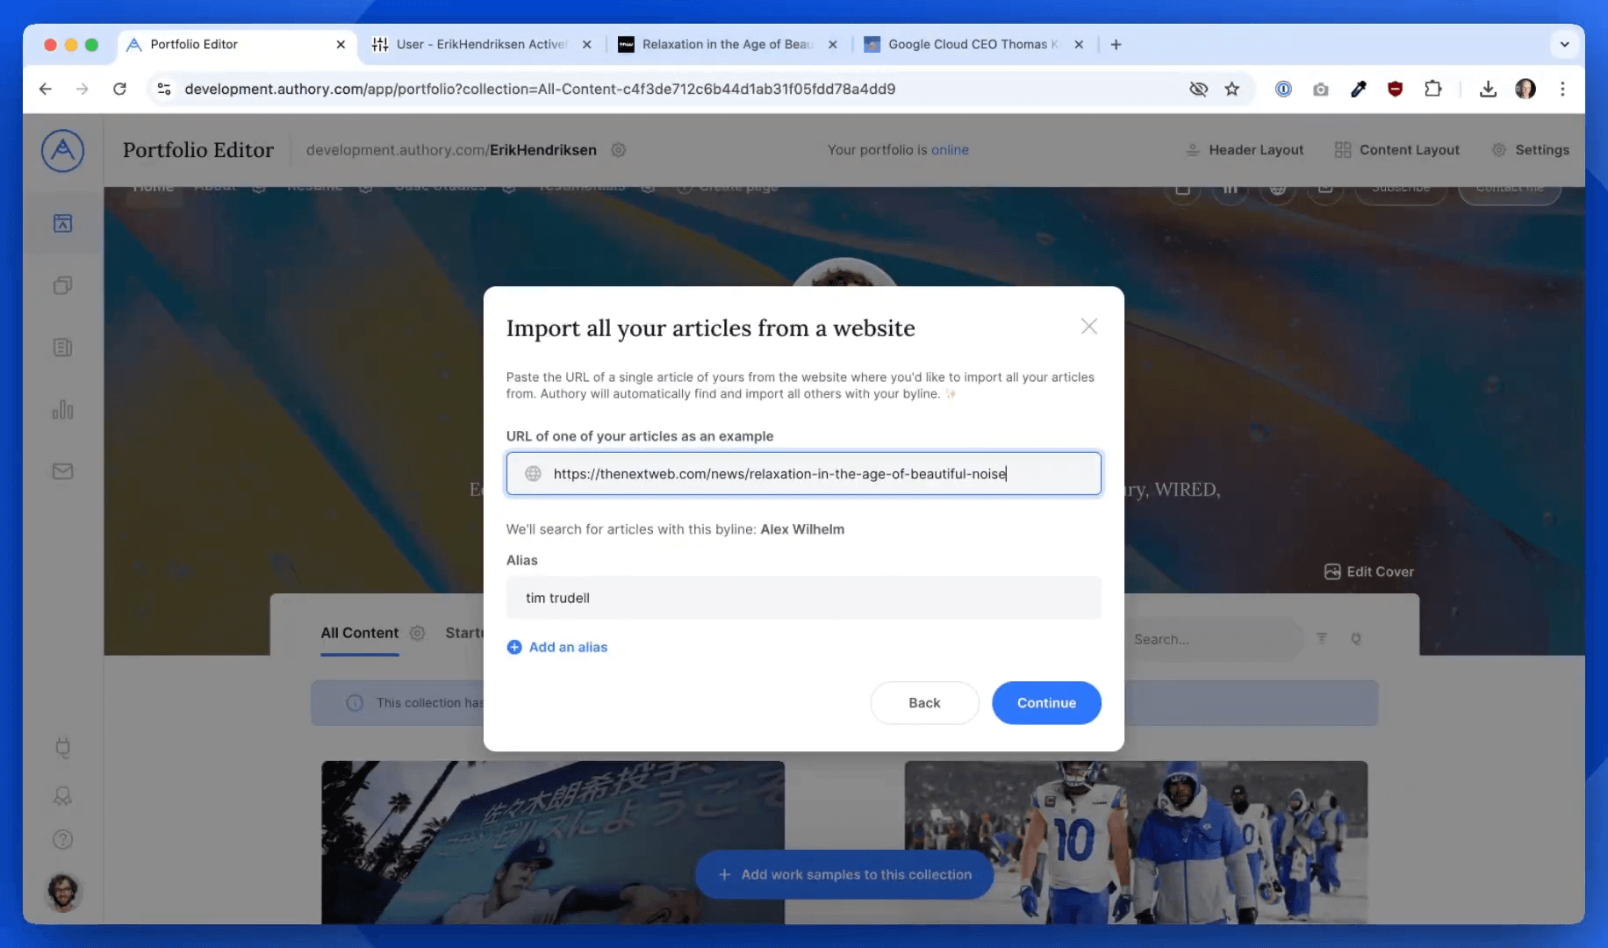The image size is (1608, 948).
Task: Click the Add an alias link
Action: [567, 647]
